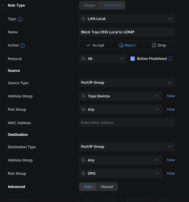Switch Advanced section to Manual
Image resolution: width=189 pixels, height=202 pixels.
pos(107,187)
